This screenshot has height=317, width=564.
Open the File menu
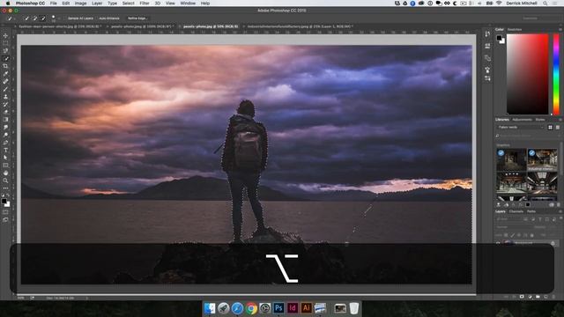[53, 4]
